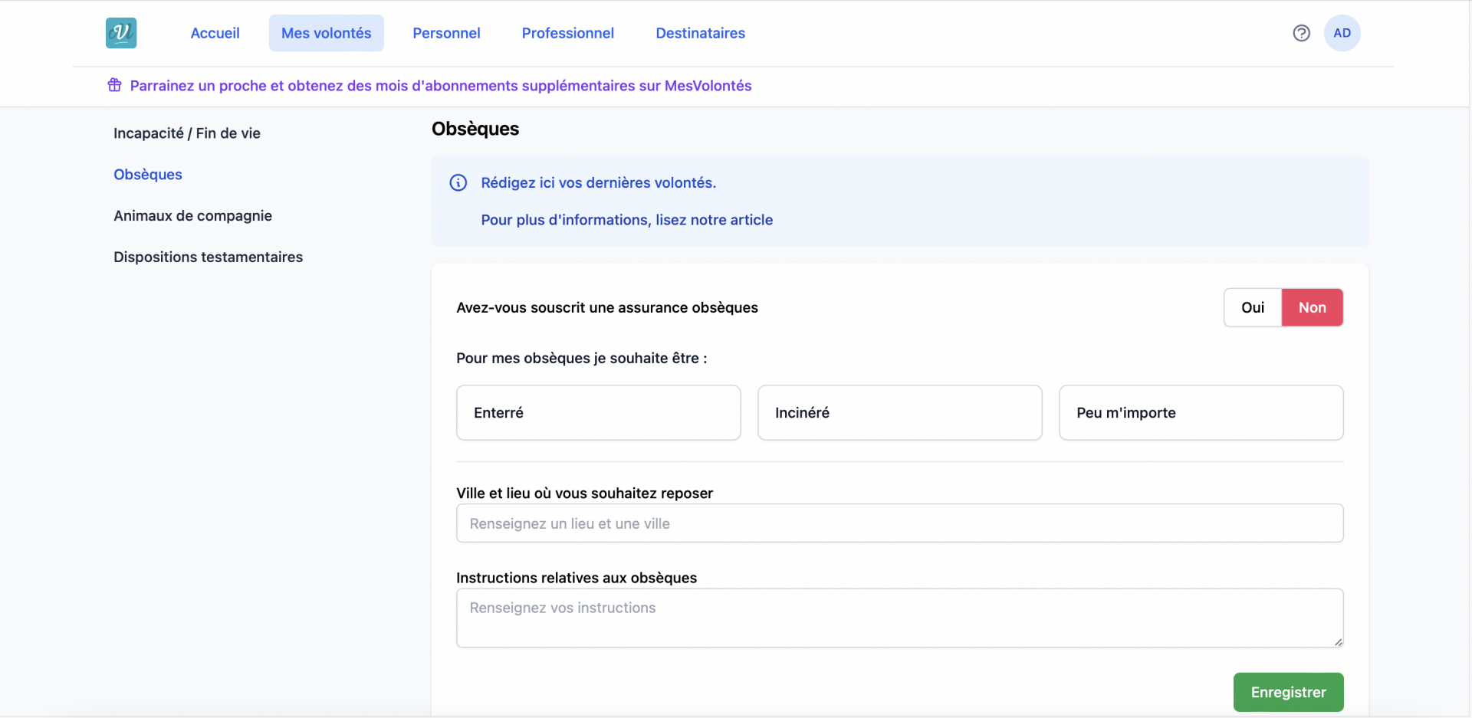Click the label Avez-vous souscrit une assurance obsèques

pyautogui.click(x=606, y=307)
